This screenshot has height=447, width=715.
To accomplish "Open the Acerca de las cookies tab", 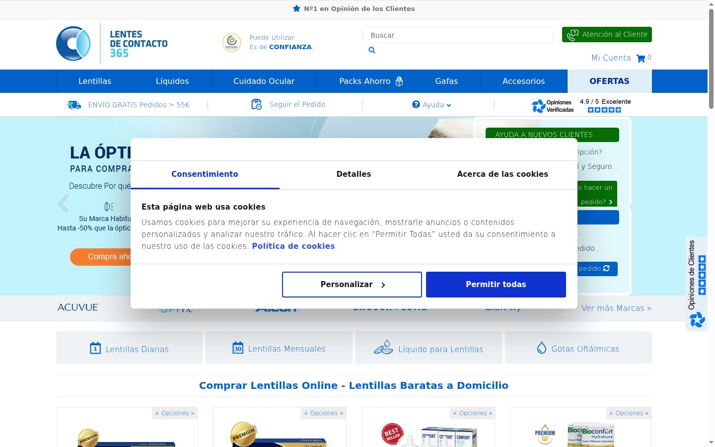I will (502, 174).
